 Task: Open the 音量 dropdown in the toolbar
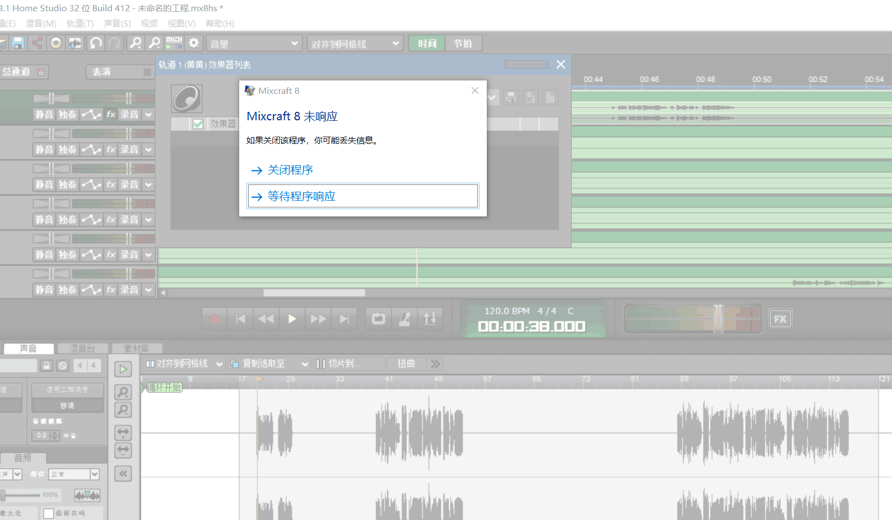(253, 43)
